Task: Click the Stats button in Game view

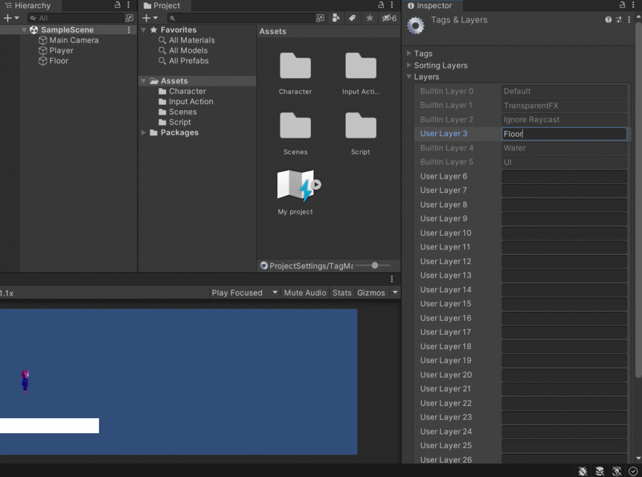Action: click(x=342, y=293)
